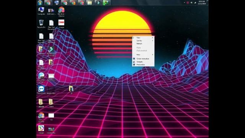This screenshot has height=138, width=245.
Task: Select the lone folder in mid-desktop
Action: point(71,90)
